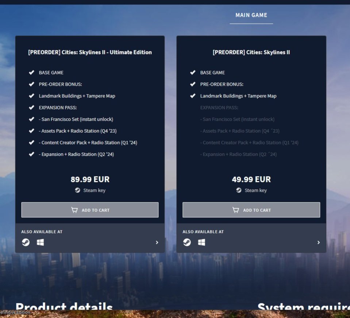
Task: Open Windows store icon under Ultimate Edition
Action: [x=41, y=242]
